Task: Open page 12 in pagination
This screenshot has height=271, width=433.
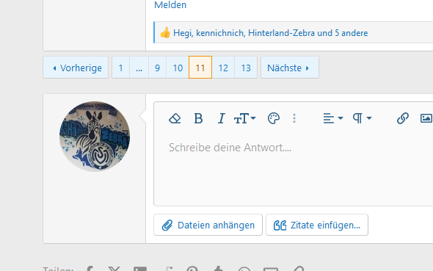Action: coord(223,68)
